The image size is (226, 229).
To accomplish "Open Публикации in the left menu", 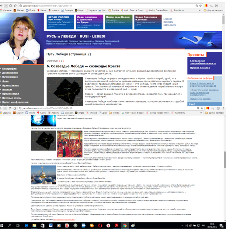I will [x=10, y=77].
